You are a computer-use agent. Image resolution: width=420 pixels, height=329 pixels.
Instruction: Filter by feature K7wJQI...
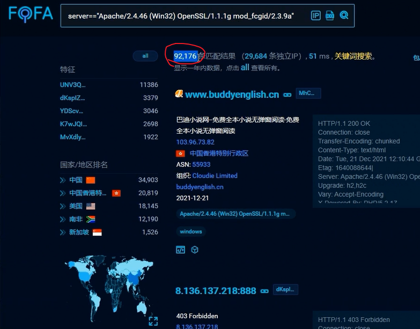73,124
